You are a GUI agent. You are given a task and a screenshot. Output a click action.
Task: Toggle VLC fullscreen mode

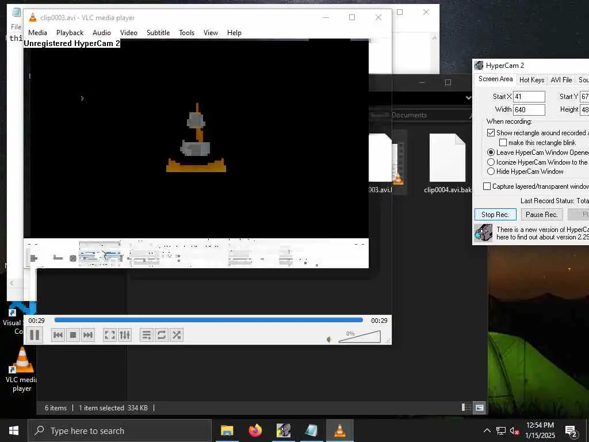point(110,335)
